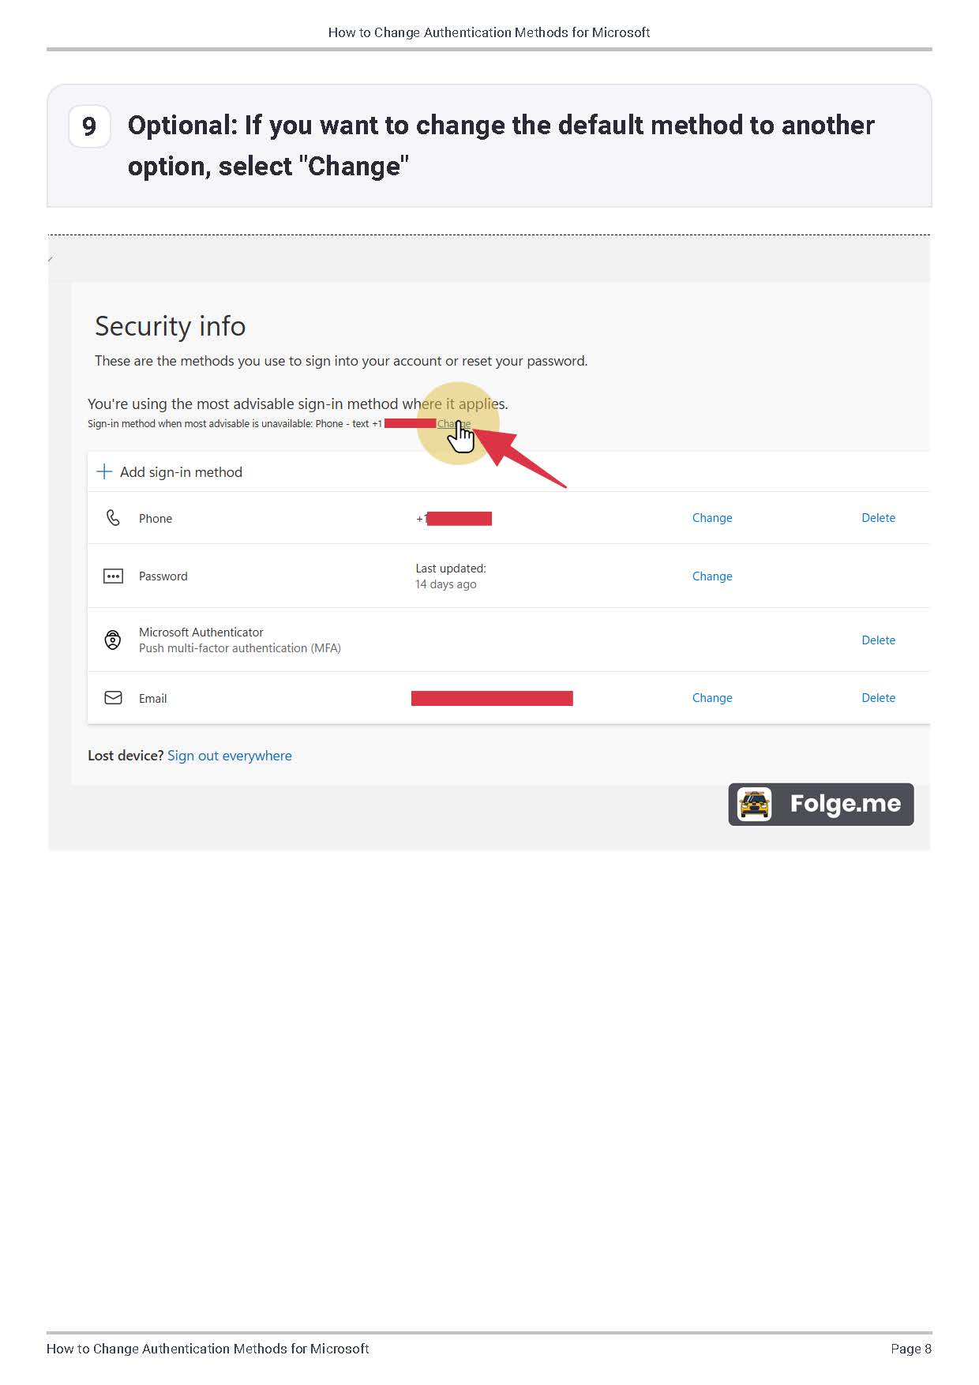
Task: Delete the Microsoft Authenticator method
Action: pyautogui.click(x=878, y=640)
